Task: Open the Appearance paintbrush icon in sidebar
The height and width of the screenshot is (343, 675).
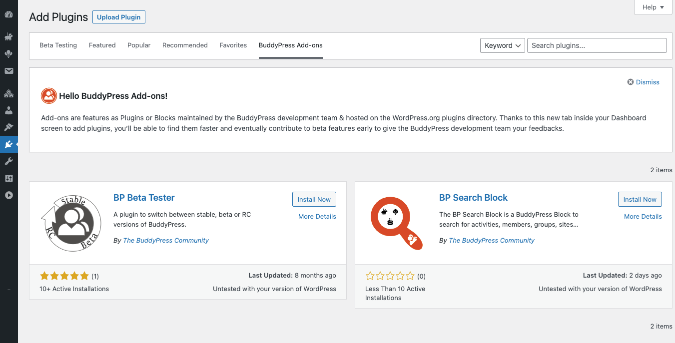Action: click(x=8, y=127)
